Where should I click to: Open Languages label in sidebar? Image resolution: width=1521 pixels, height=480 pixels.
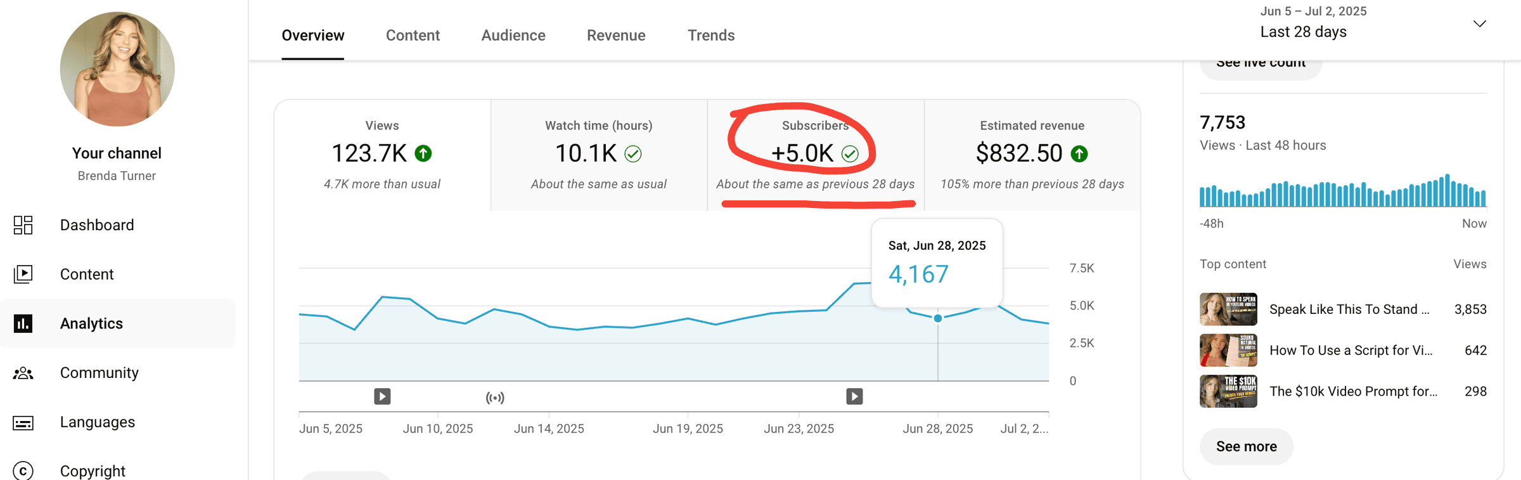(98, 422)
